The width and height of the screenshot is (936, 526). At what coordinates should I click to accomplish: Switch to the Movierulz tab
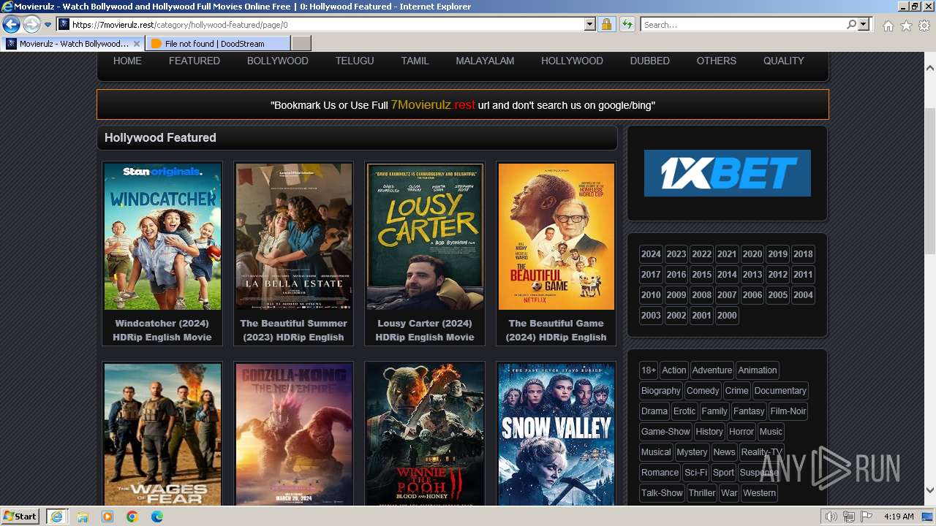[x=72, y=44]
